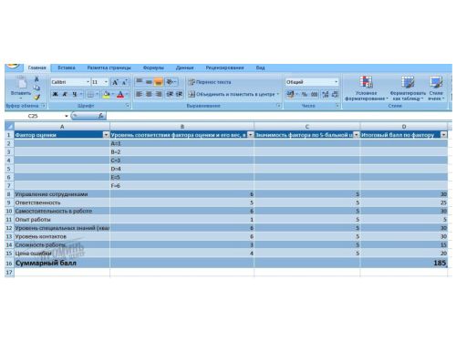This screenshot has height=342, width=456.
Task: Click Перенос текста wrap text button
Action: pyautogui.click(x=210, y=82)
